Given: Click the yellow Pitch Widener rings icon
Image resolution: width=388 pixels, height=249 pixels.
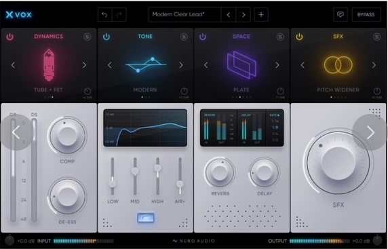Looking at the screenshot, I should 338,65.
